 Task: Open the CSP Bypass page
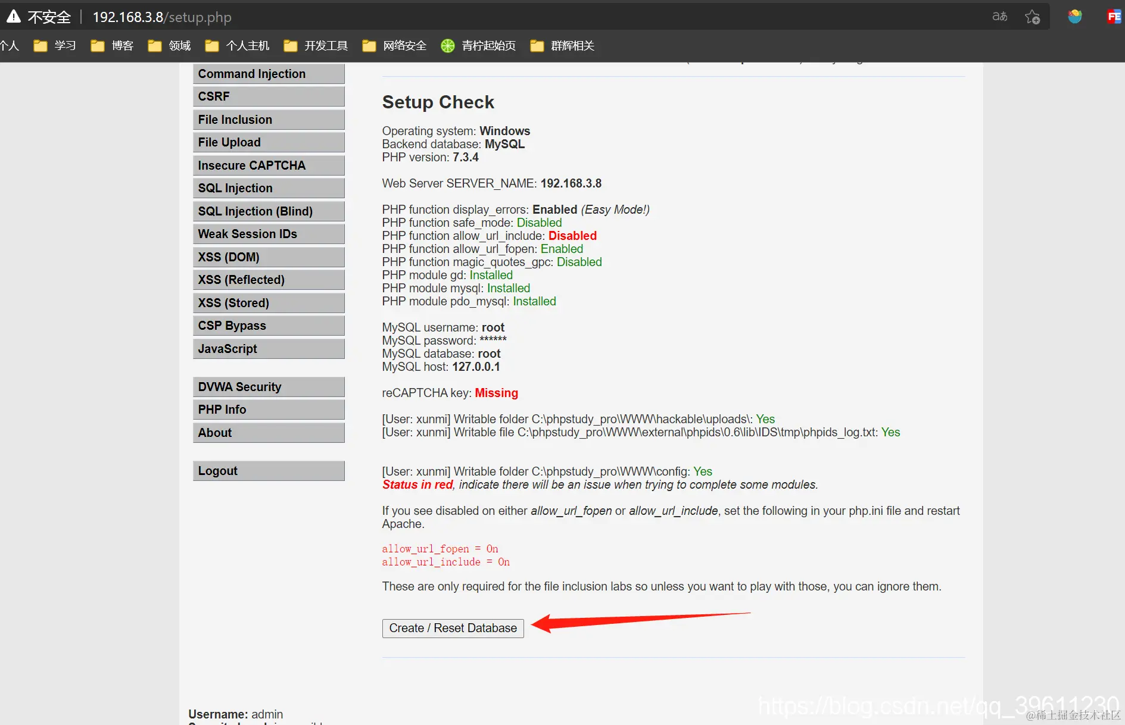pyautogui.click(x=269, y=326)
